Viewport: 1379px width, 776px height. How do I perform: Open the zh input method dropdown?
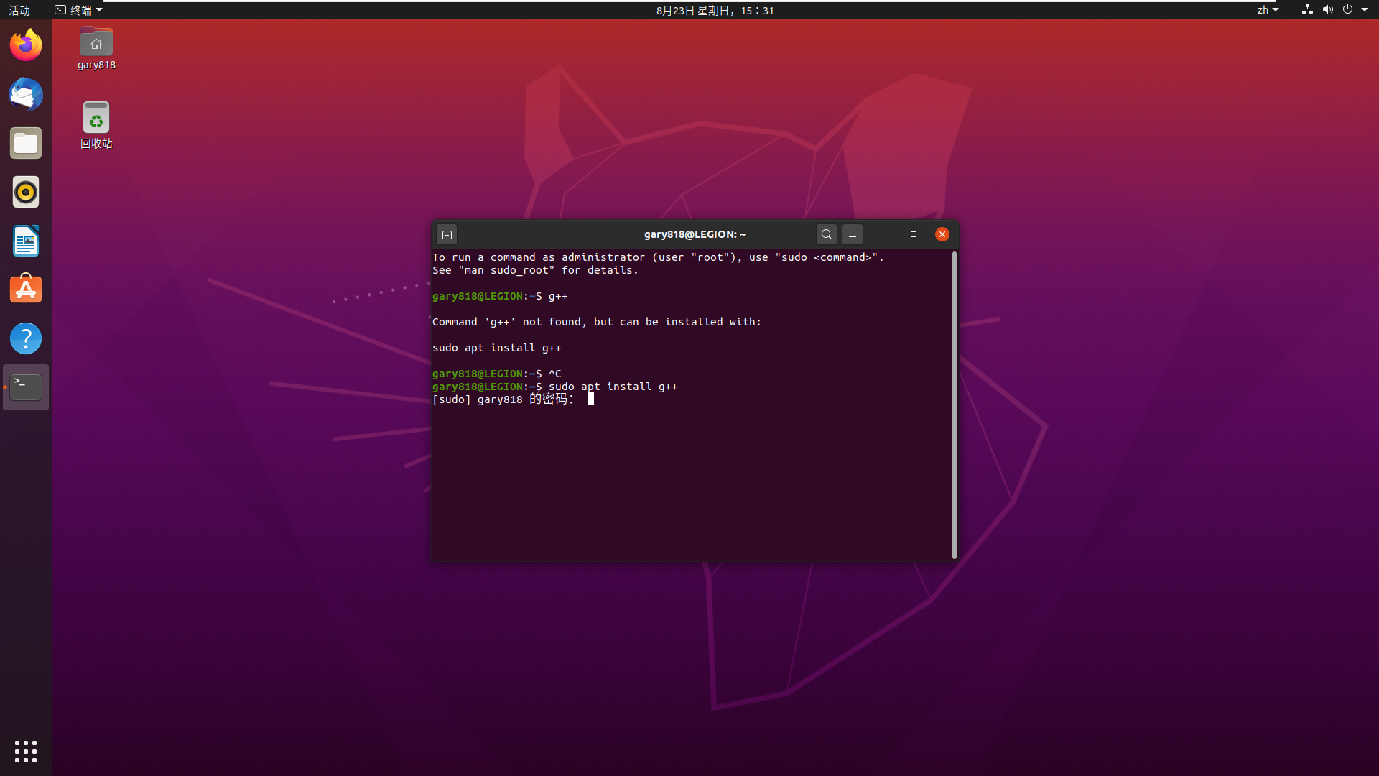pos(1268,10)
